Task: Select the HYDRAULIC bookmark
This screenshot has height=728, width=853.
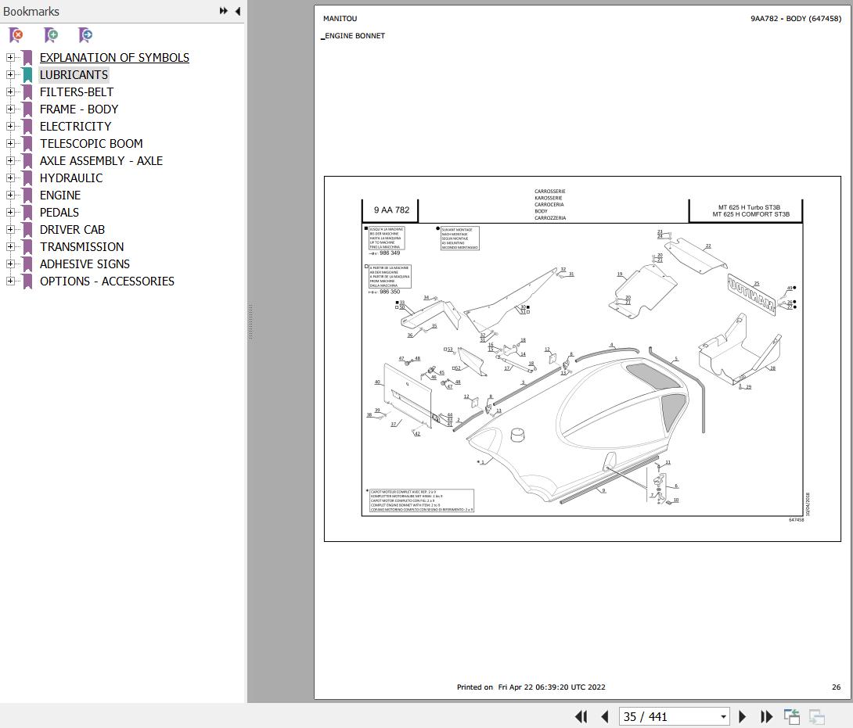Action: click(x=71, y=178)
